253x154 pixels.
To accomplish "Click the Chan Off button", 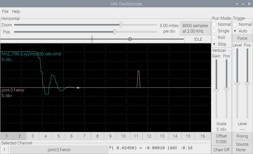I will point(222,150).
